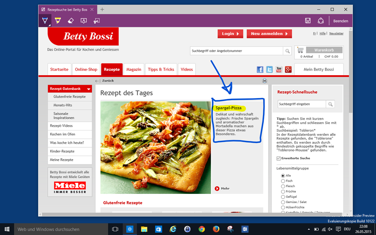
Task: Switch to the Online-Shop tab
Action: 86,70
